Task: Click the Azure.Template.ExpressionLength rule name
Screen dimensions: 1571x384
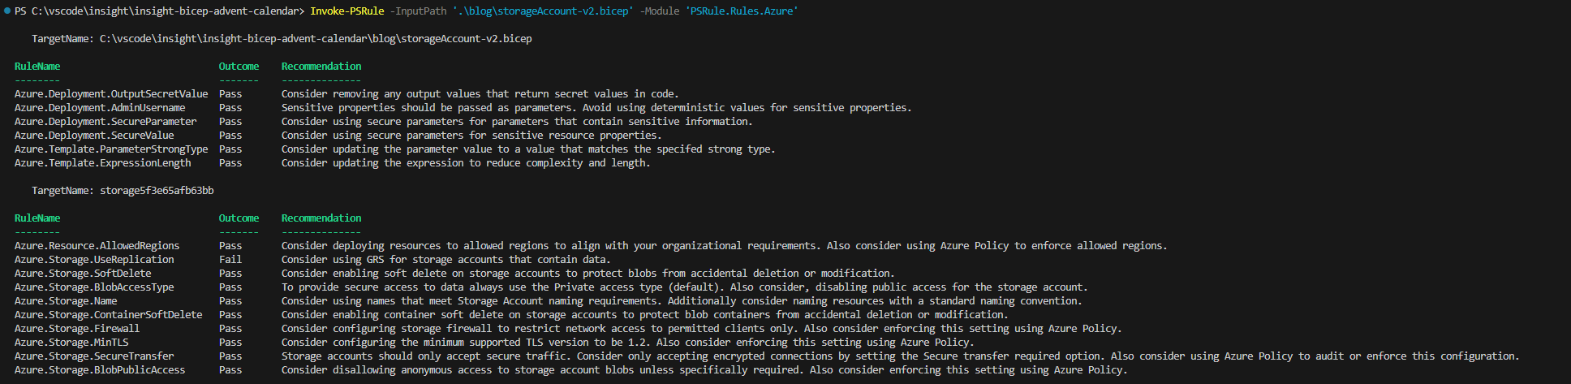Action: tap(103, 163)
